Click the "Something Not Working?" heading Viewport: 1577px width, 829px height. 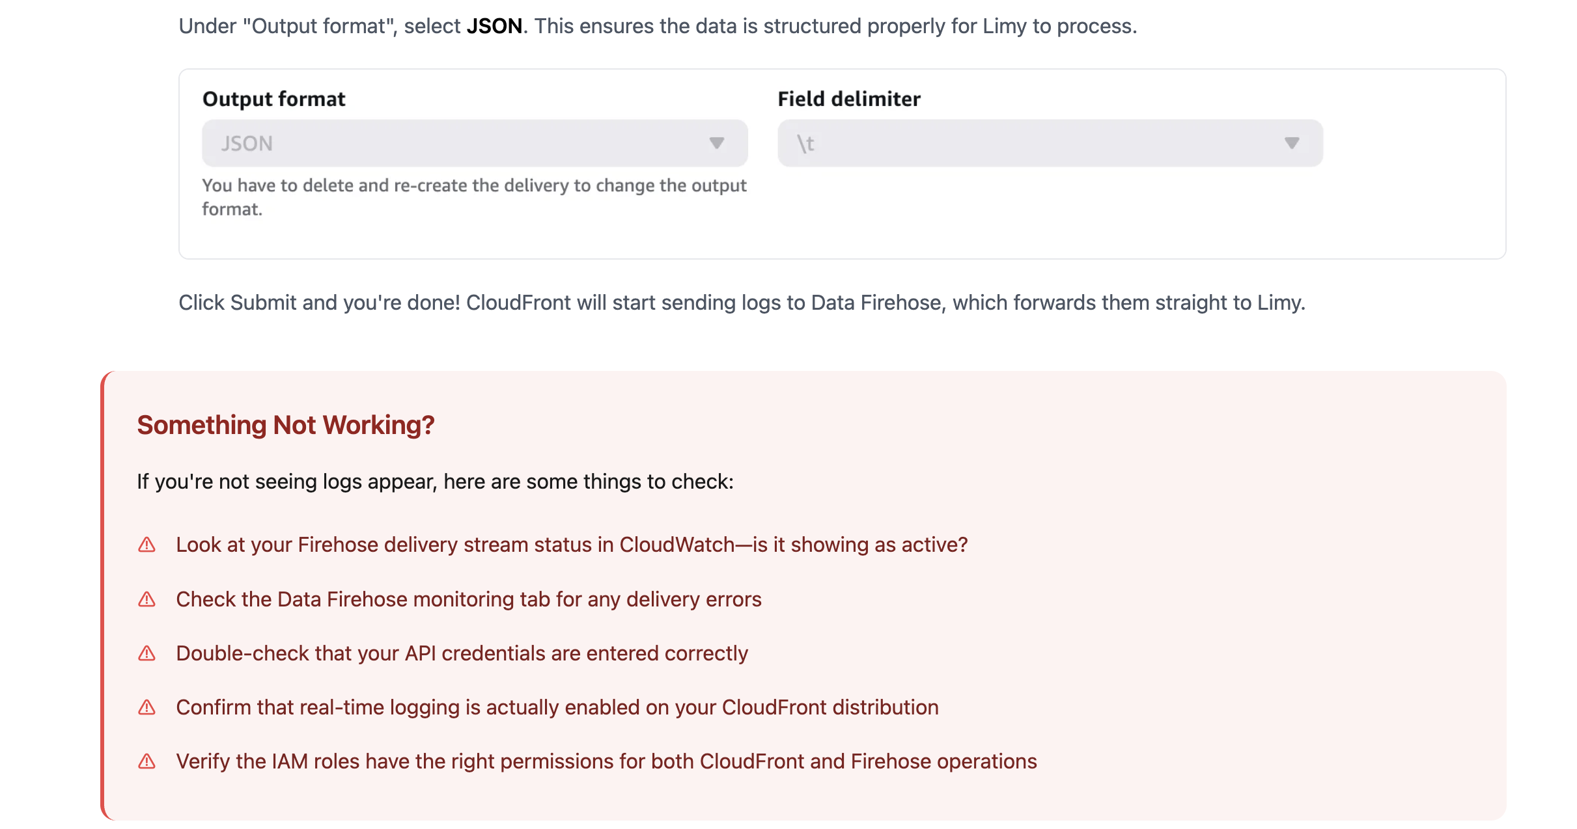tap(286, 425)
